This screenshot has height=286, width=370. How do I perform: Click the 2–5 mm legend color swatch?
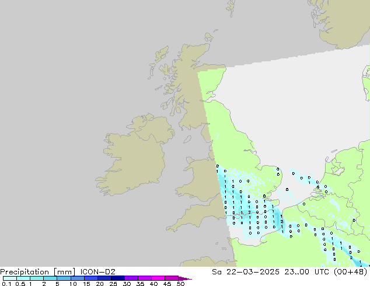click(x=50, y=278)
